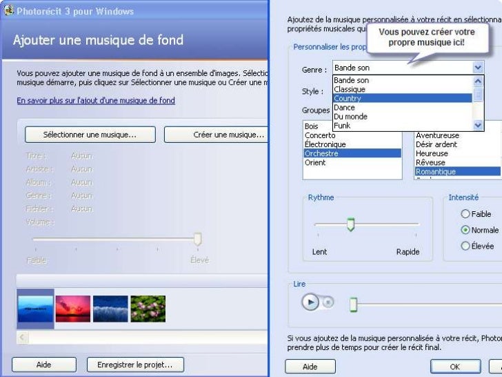Select Bois in the groups list
Viewport: 502px width, 377px height.
point(352,126)
